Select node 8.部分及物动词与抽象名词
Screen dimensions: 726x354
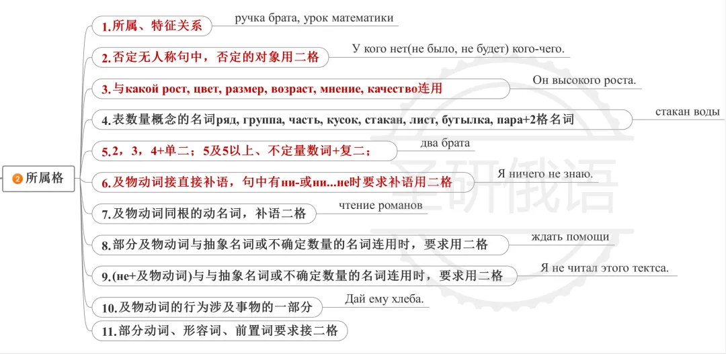pos(300,245)
